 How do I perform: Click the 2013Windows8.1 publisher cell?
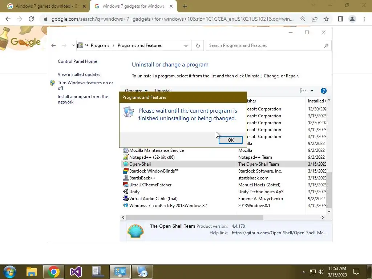tap(254, 206)
